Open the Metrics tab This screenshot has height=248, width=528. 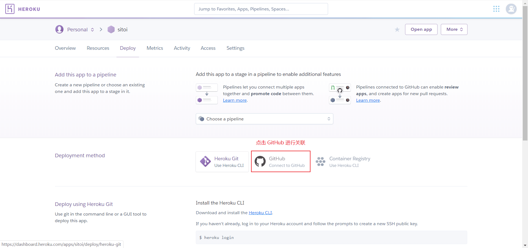point(155,48)
